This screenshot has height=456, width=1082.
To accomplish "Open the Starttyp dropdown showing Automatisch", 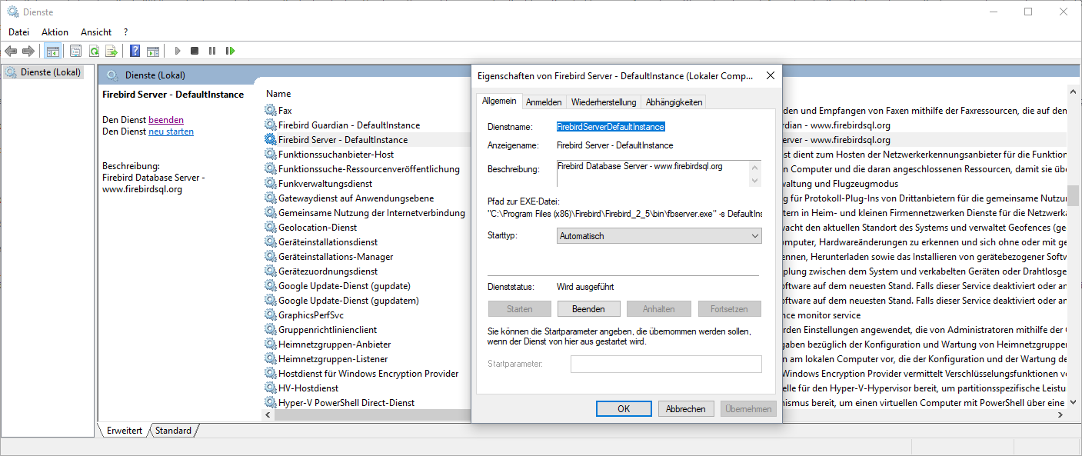I will (659, 236).
